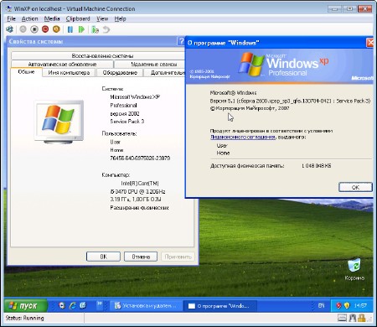Switch to the Оборудование tab

click(120, 73)
